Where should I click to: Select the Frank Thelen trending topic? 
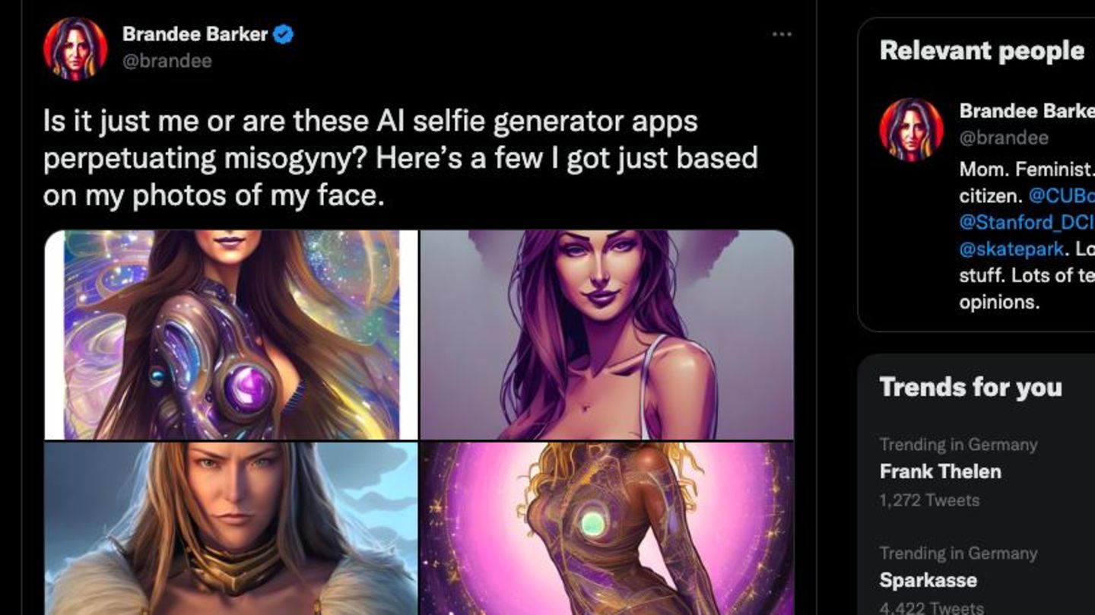point(940,471)
